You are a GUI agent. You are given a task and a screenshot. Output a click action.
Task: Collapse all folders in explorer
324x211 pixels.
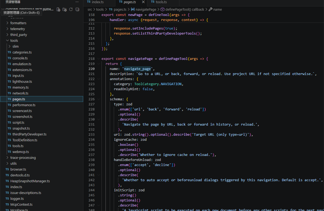pos(77,10)
